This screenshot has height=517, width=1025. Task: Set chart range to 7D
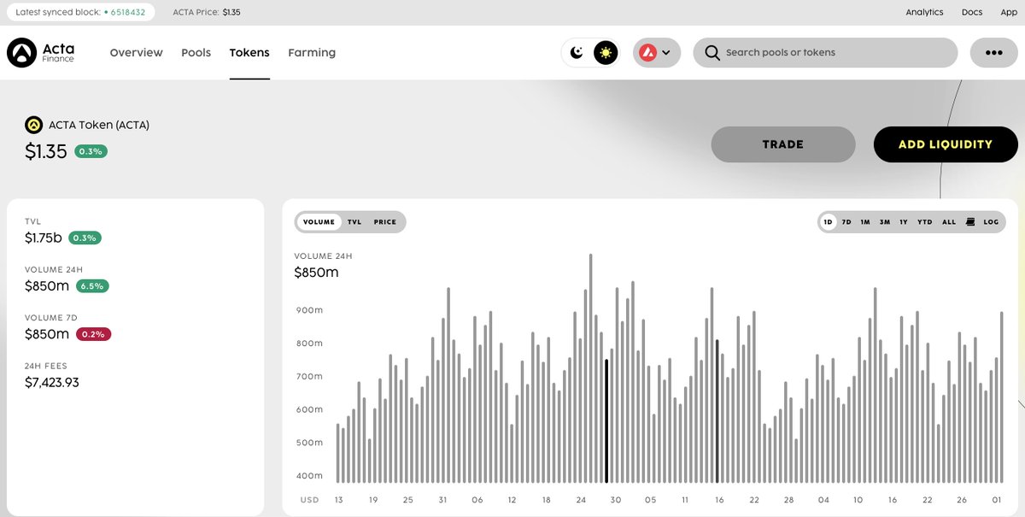click(x=846, y=222)
